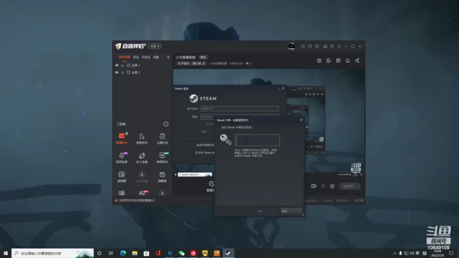Expand the system tray hidden icons chevron

395,253
